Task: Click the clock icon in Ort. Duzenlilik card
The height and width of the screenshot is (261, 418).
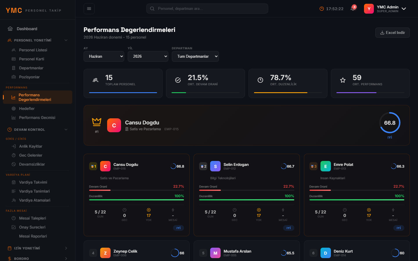Action: pyautogui.click(x=260, y=80)
